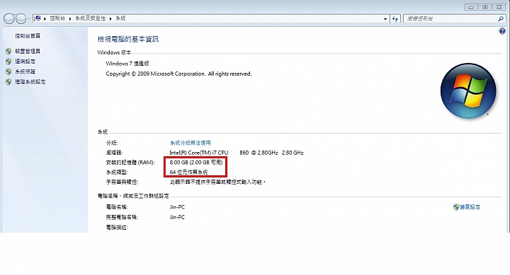Click shield icon beside 遠端設定

point(8,62)
